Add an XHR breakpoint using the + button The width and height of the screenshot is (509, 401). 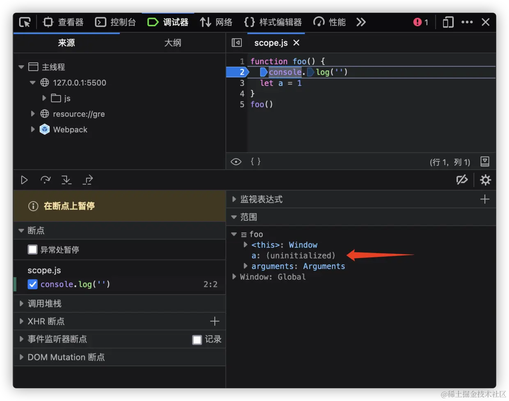click(215, 321)
